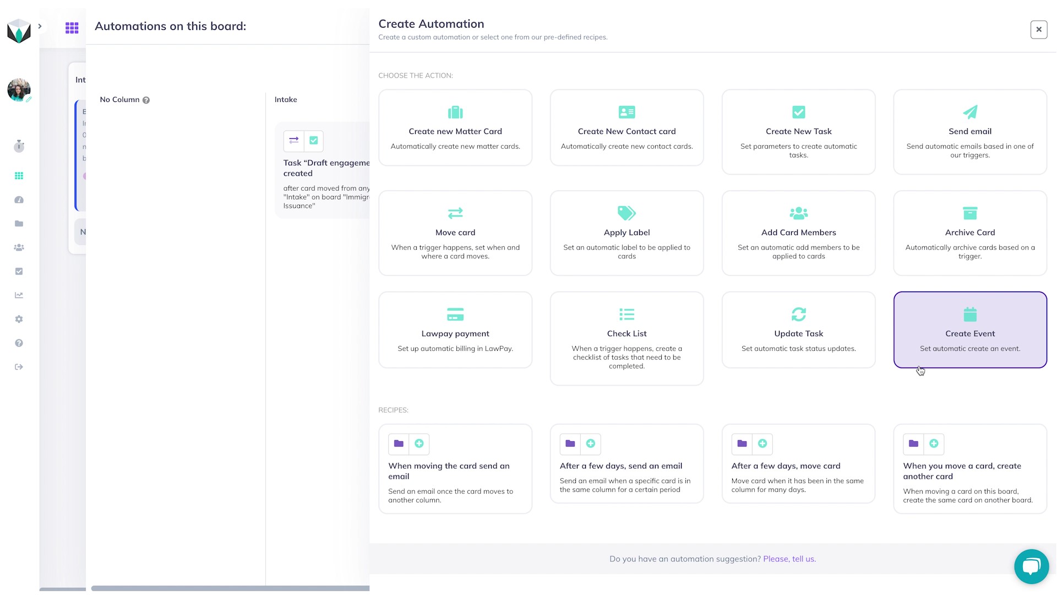Open the tasks checkmark sidebar icon

[19, 271]
